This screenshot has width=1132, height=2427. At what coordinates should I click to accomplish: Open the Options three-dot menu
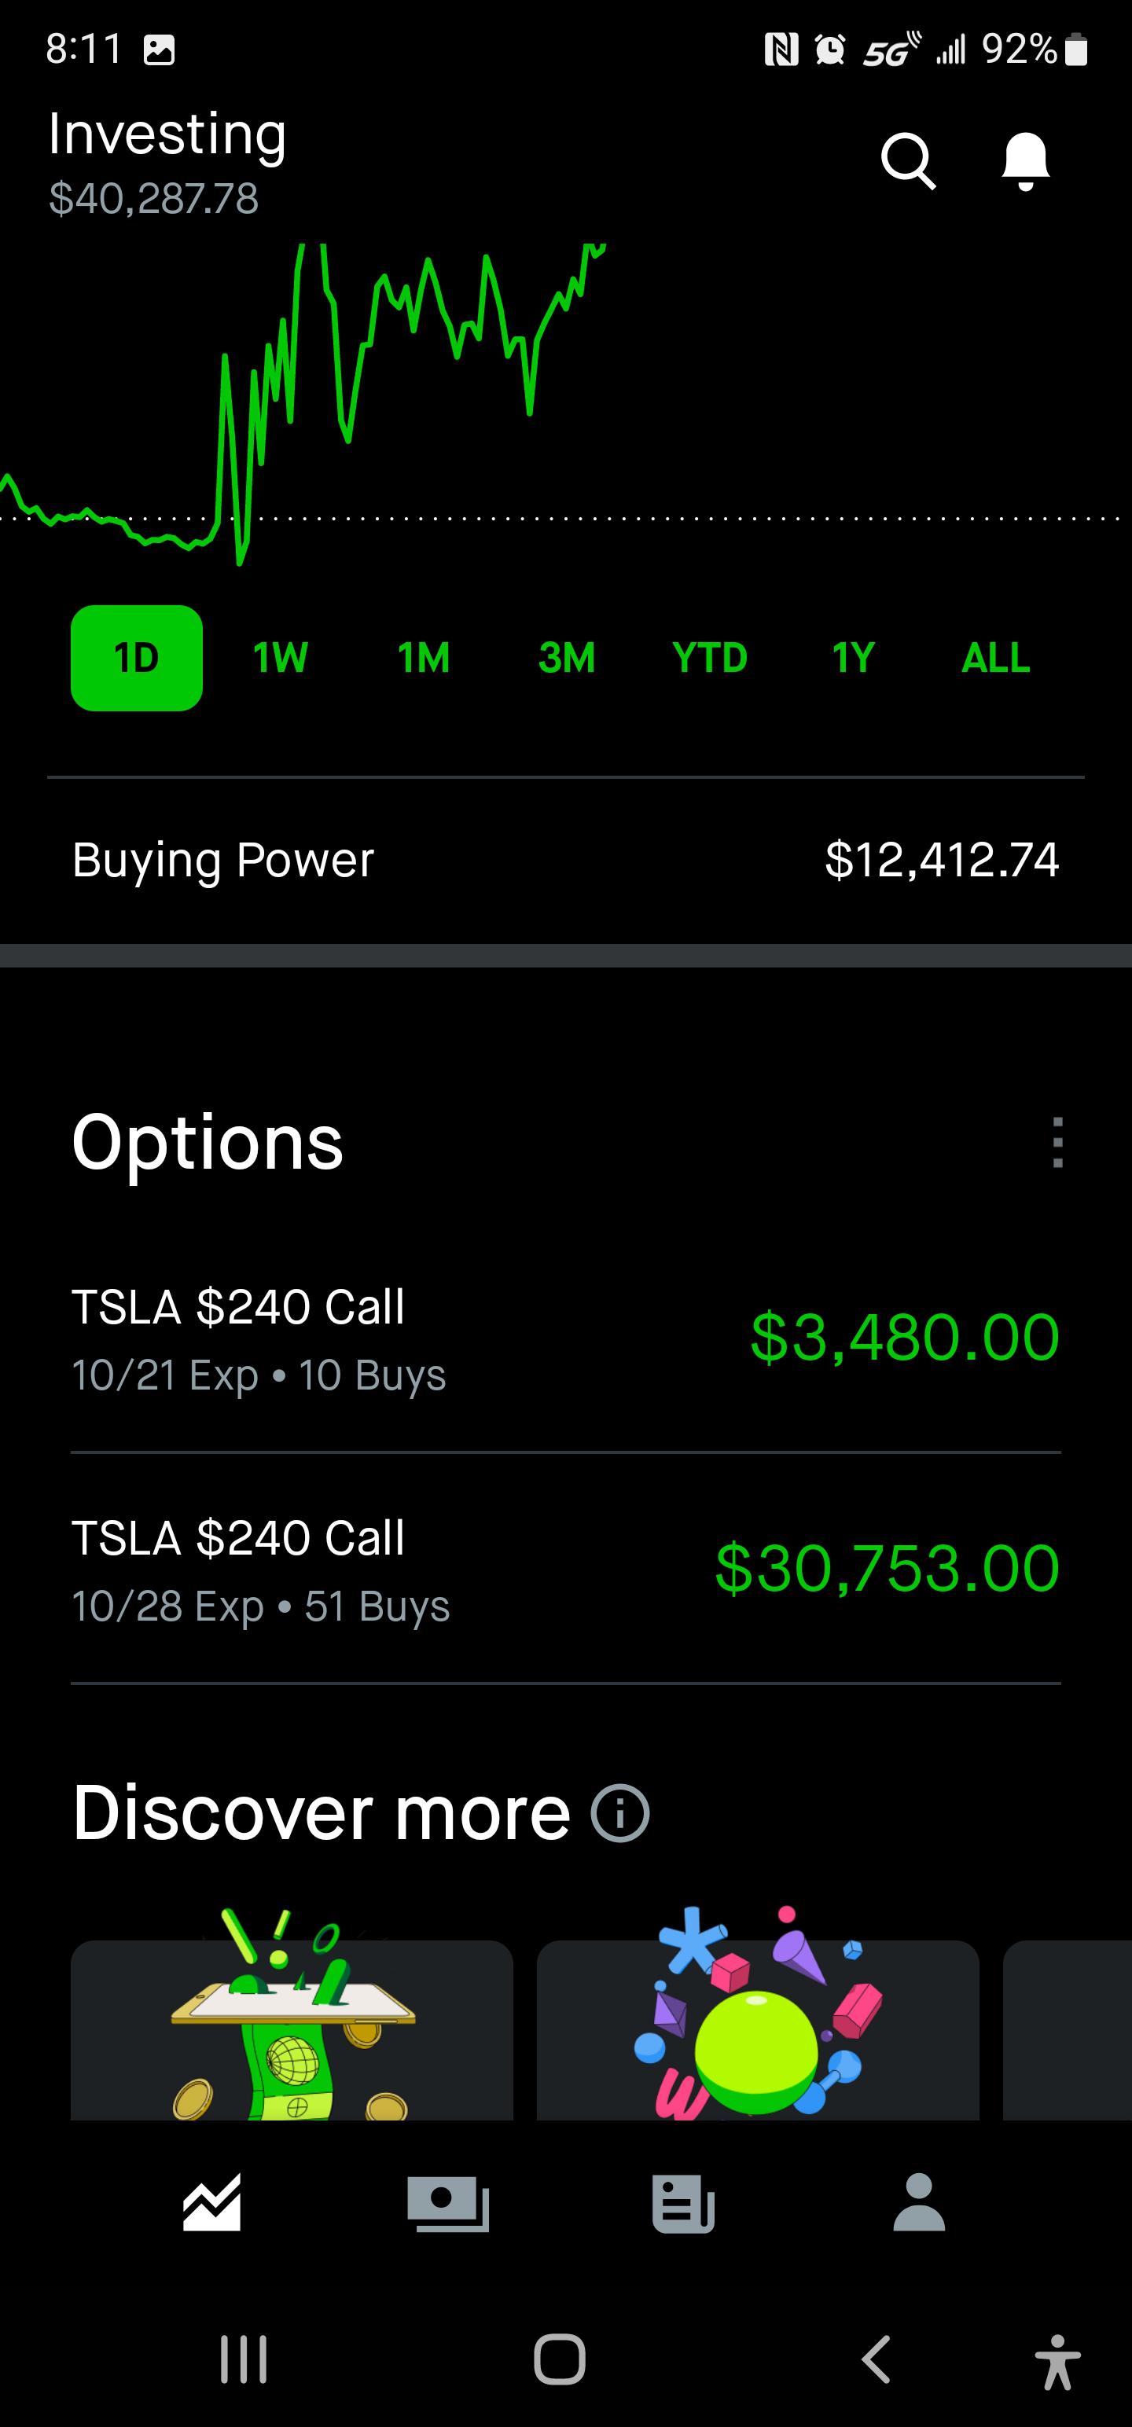1057,1143
